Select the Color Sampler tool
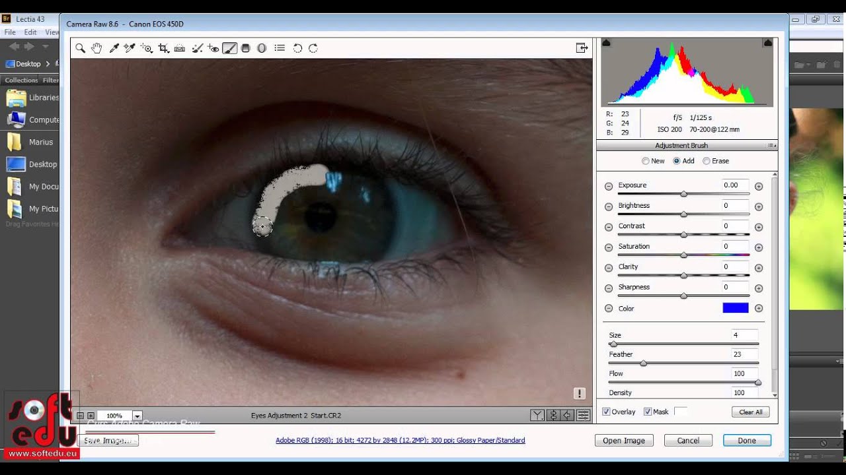The height and width of the screenshot is (475, 846). 130,48
